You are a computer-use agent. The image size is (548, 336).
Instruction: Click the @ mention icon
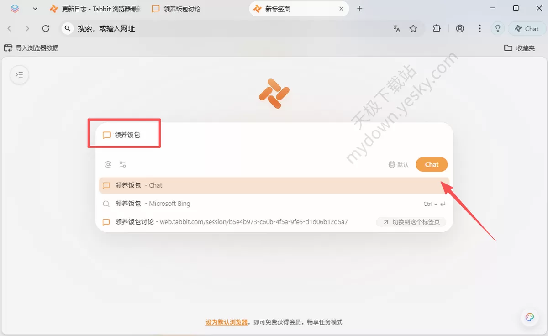pos(108,164)
